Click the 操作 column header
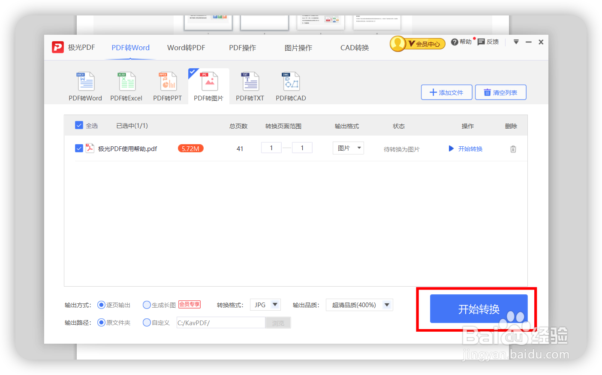 468,126
